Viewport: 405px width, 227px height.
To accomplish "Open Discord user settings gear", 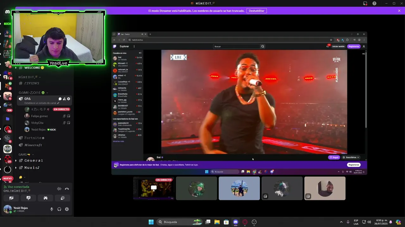I will pyautogui.click(x=67, y=209).
